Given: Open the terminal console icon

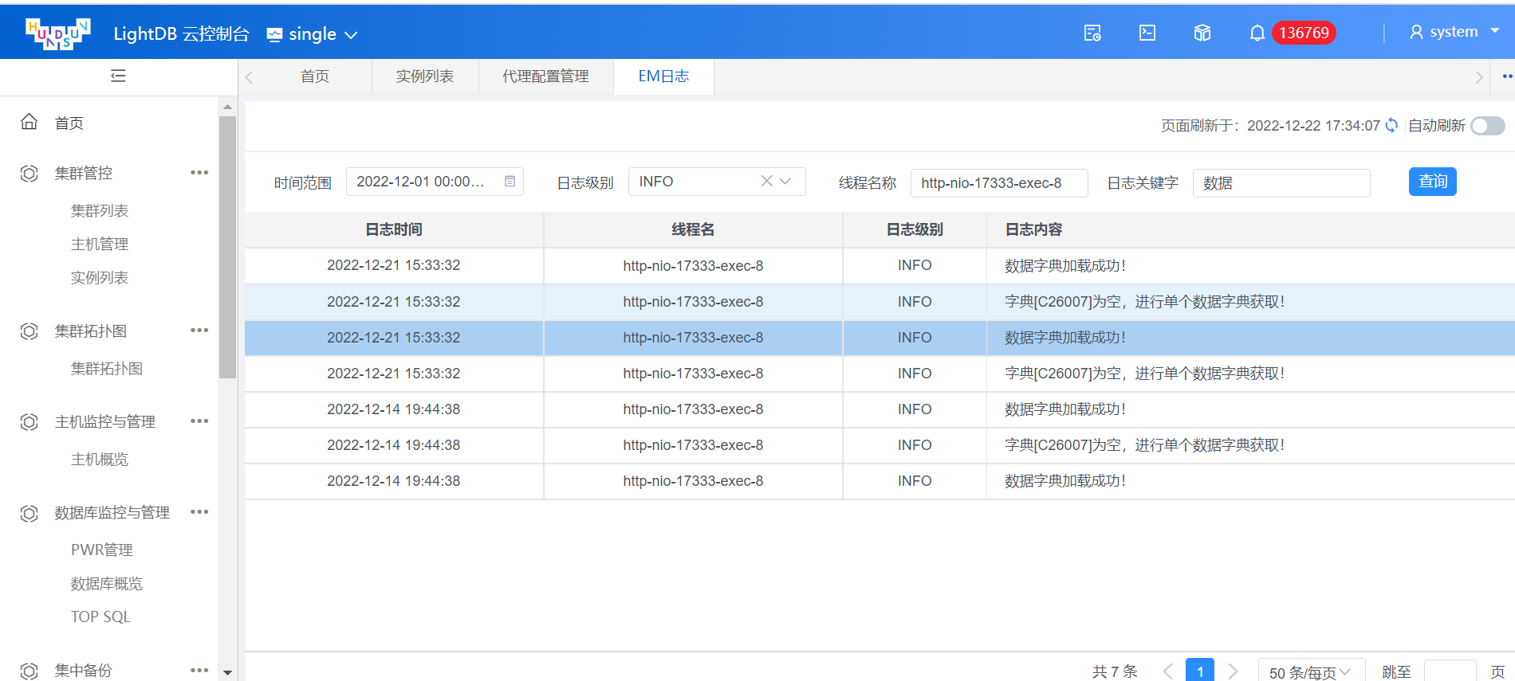Looking at the screenshot, I should click(x=1147, y=33).
